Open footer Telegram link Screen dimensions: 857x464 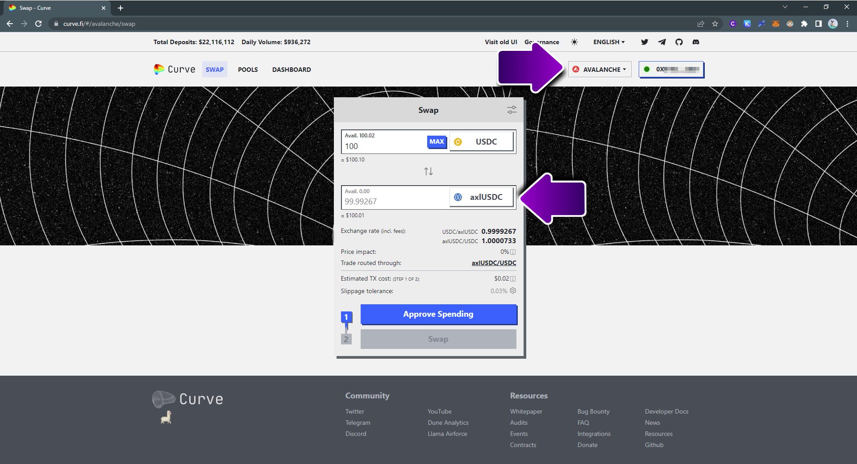(x=358, y=423)
